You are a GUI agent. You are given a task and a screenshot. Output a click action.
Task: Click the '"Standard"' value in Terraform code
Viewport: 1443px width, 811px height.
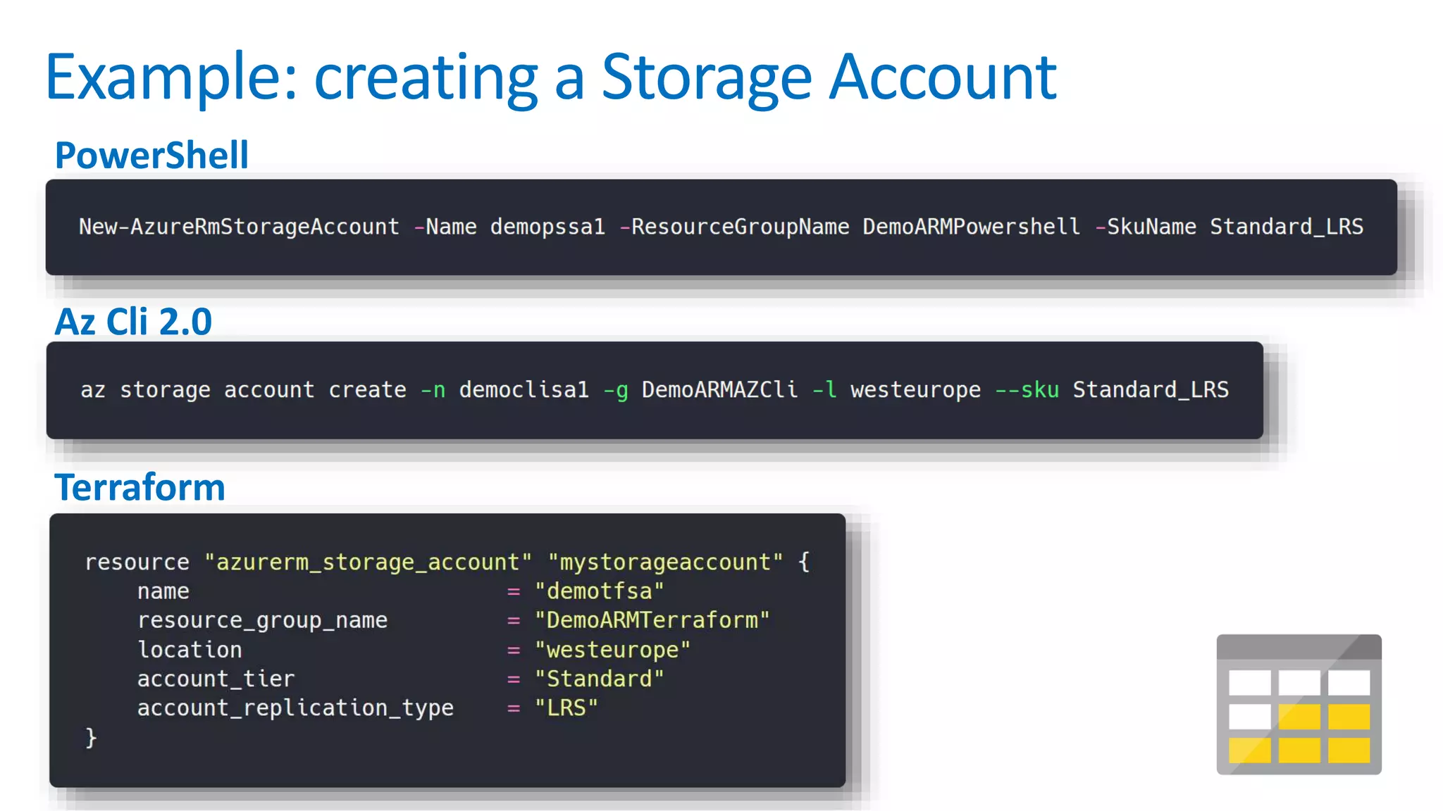(x=599, y=679)
